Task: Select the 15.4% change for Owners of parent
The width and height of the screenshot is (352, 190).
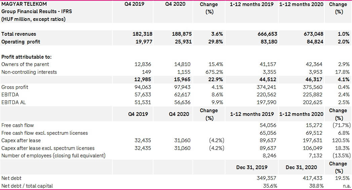Action: pyautogui.click(x=216, y=64)
